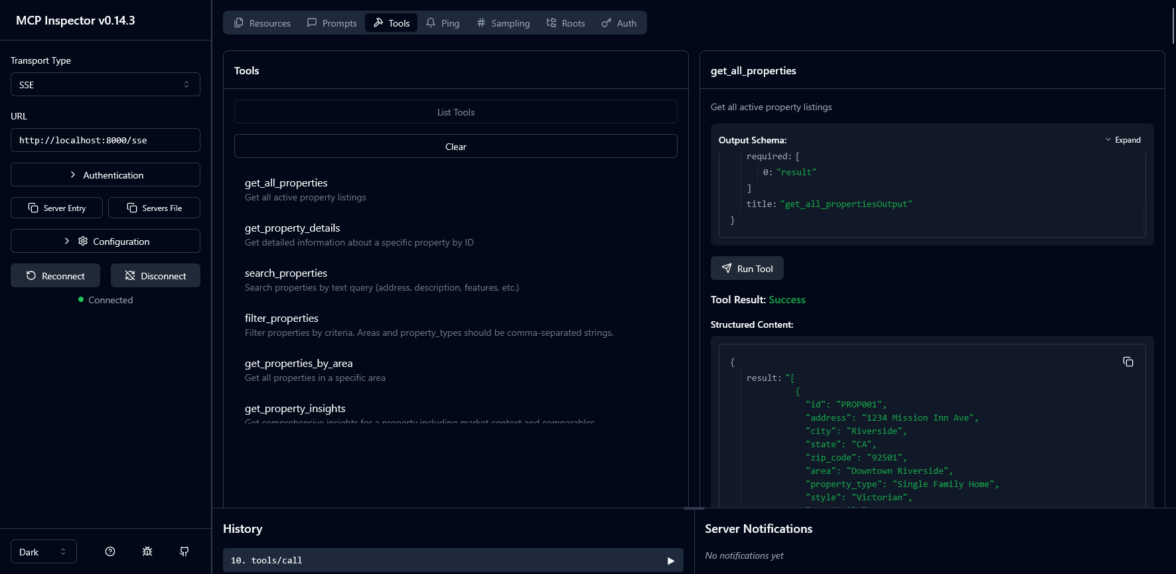
Task: Click the chat icon on Prompts tab
Action: 312,23
